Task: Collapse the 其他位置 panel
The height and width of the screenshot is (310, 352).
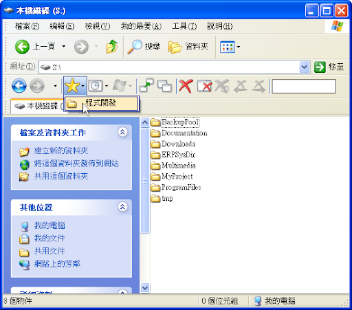Action: click(122, 207)
